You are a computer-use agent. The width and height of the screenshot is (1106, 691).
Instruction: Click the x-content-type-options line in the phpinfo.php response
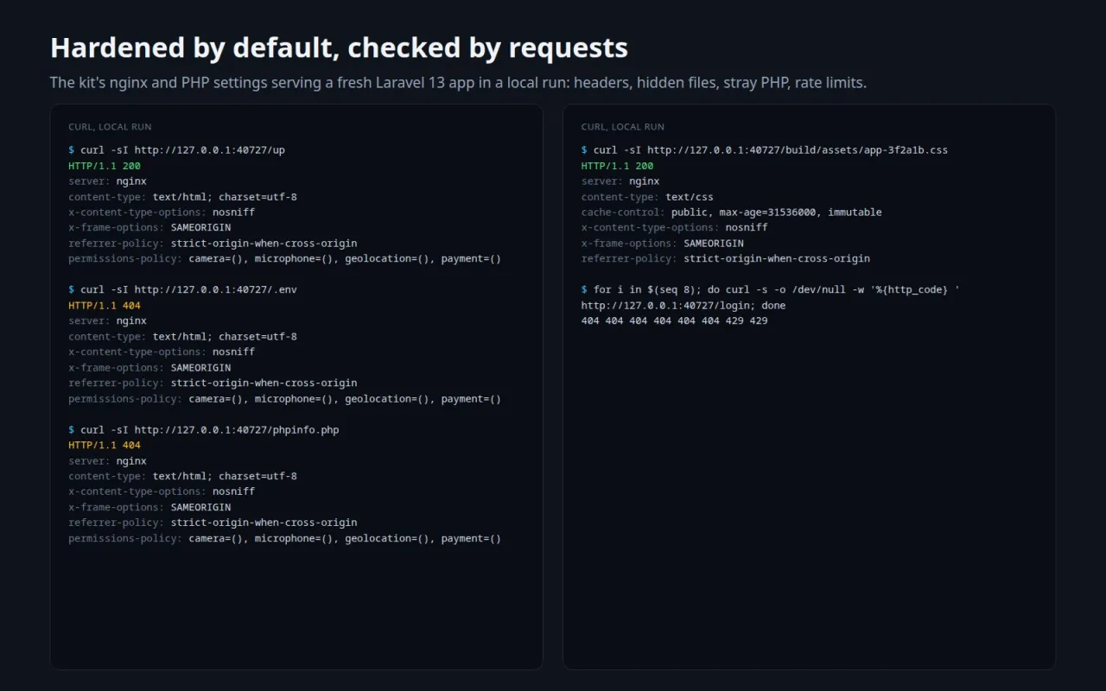[x=162, y=491]
